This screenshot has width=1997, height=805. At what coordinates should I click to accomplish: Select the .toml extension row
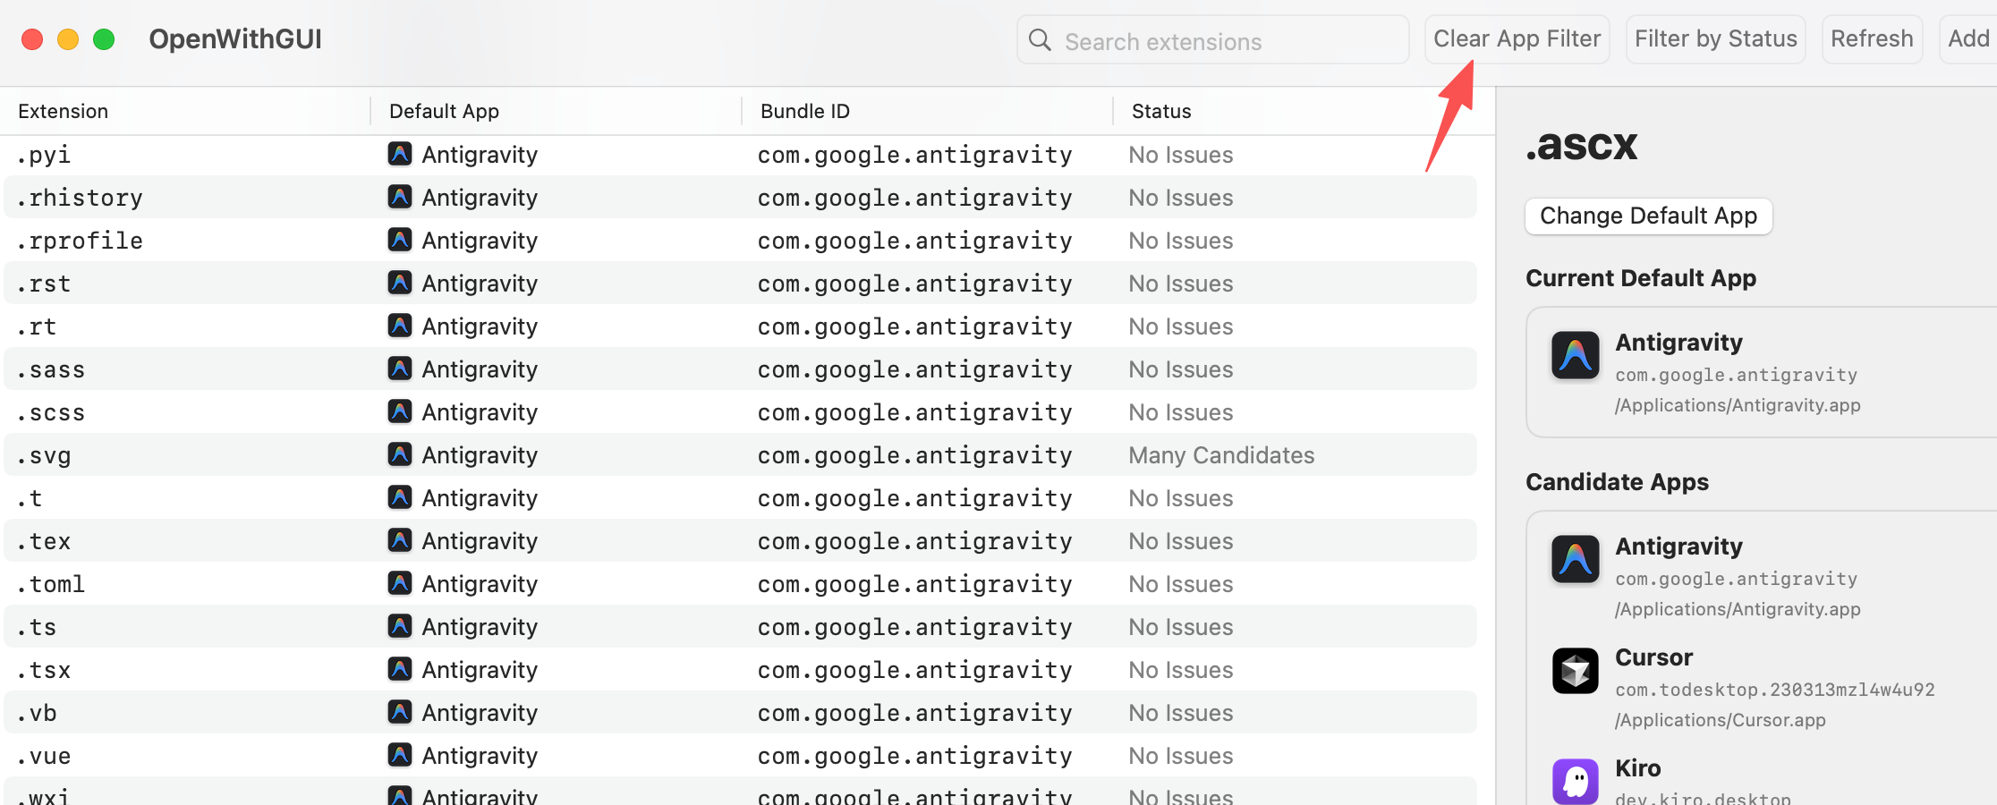[740, 583]
